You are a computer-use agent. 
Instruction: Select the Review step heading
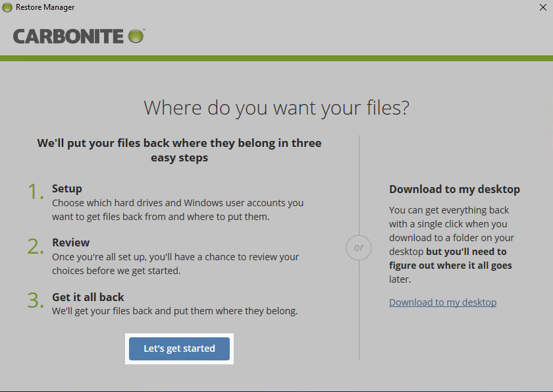(x=71, y=242)
